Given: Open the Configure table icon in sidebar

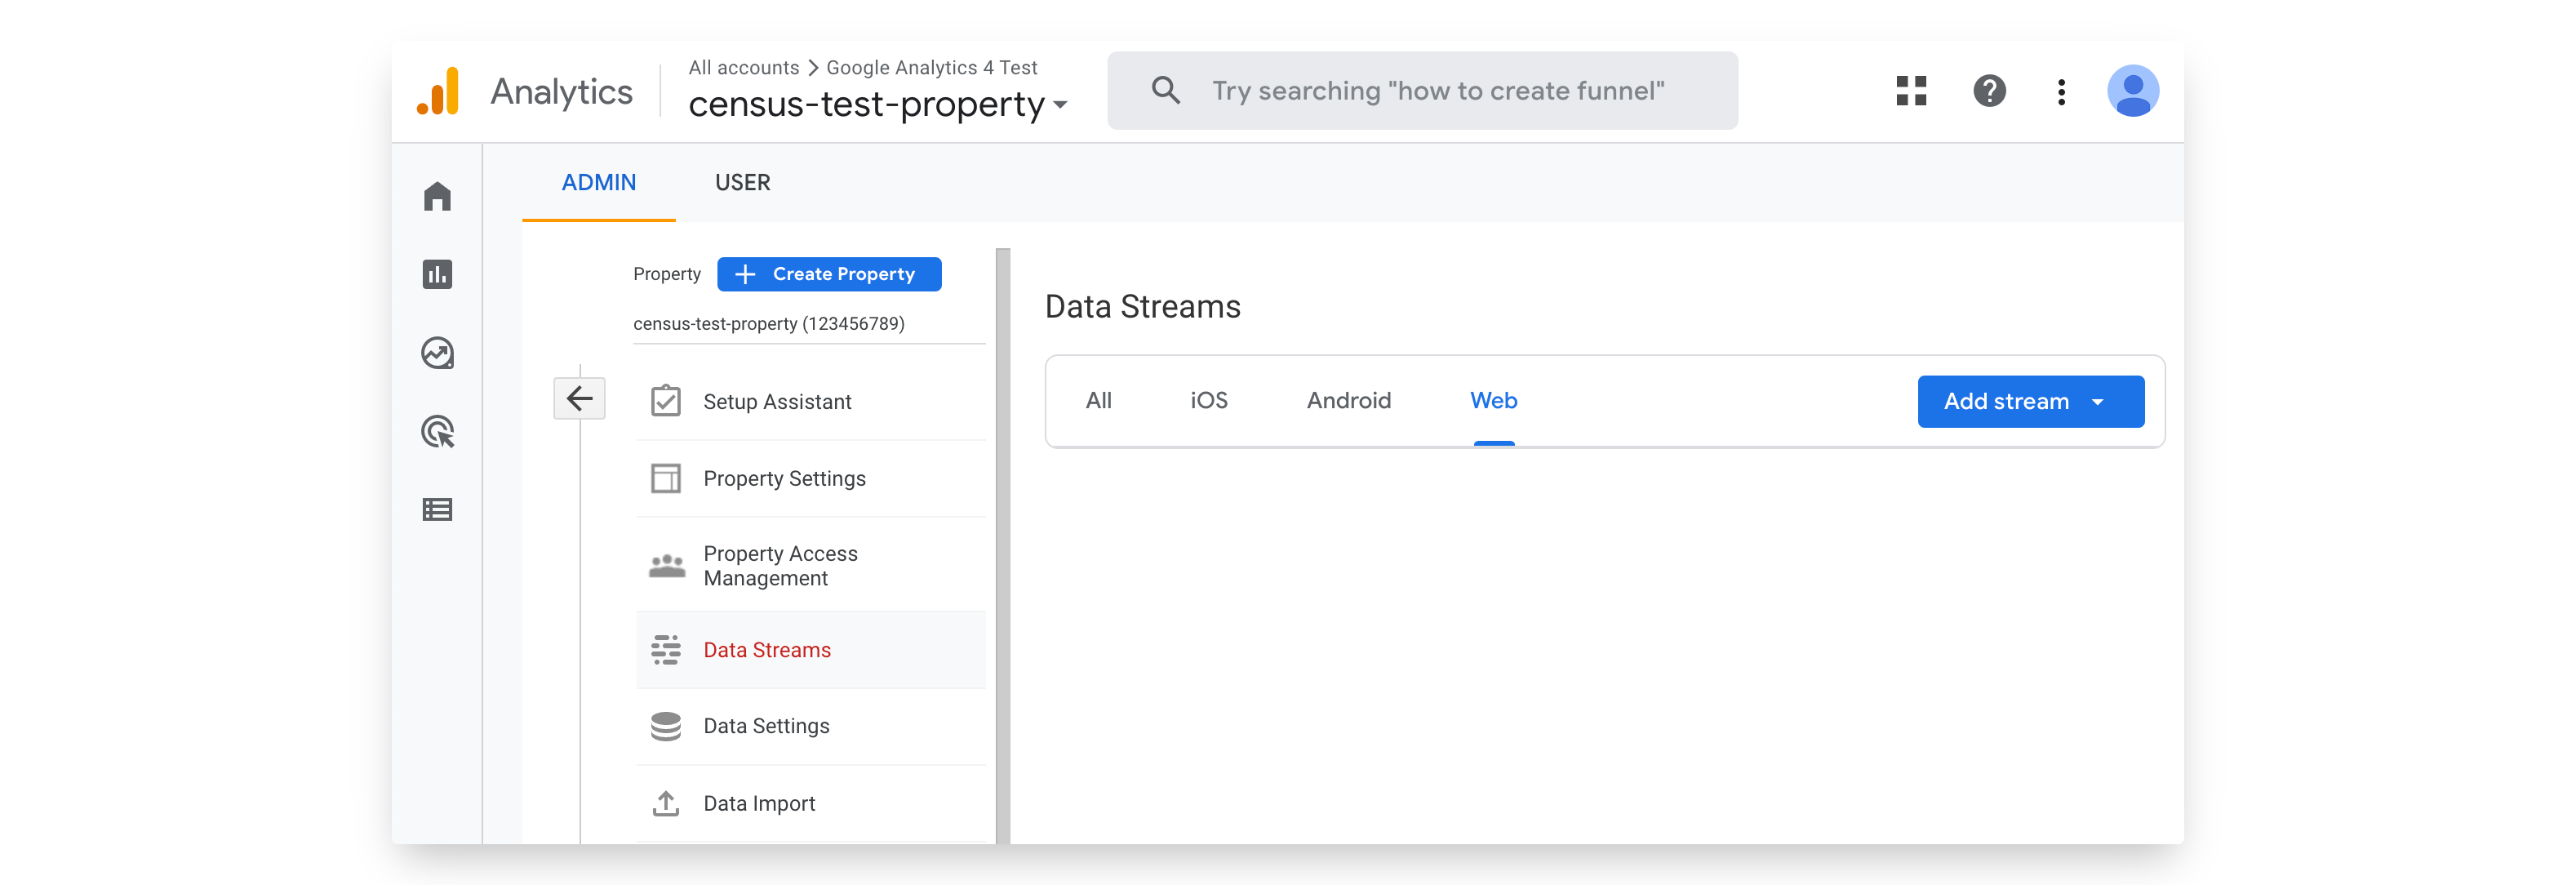Looking at the screenshot, I should 437,510.
